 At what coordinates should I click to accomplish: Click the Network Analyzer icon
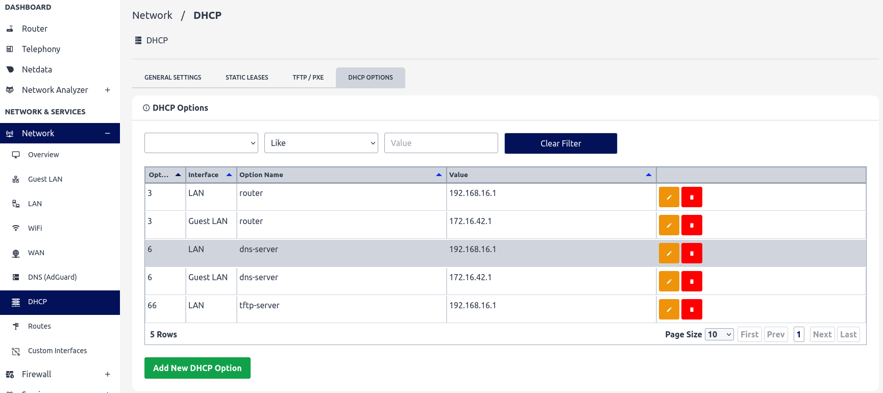[x=10, y=90]
